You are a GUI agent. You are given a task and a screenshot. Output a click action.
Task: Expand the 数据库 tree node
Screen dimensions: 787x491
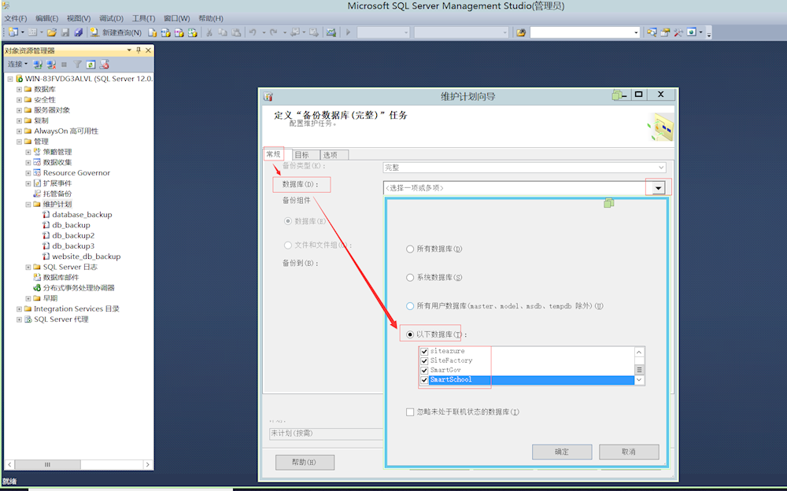[19, 90]
